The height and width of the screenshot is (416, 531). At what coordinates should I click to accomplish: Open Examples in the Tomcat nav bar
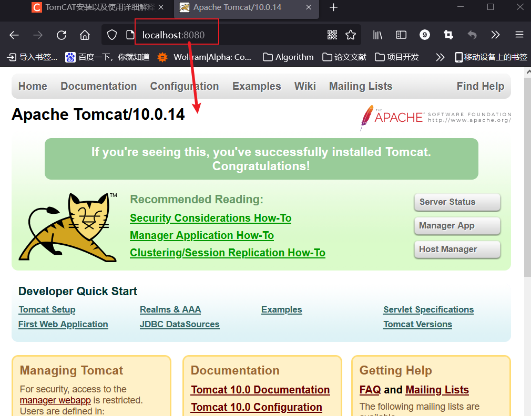click(257, 86)
